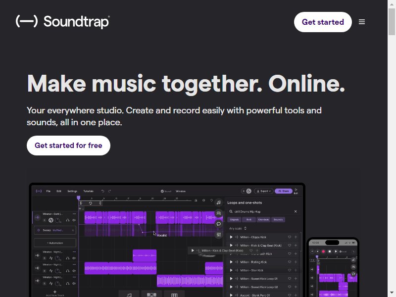Open the chat speech bubble icon
The image size is (396, 297).
tap(219, 224)
